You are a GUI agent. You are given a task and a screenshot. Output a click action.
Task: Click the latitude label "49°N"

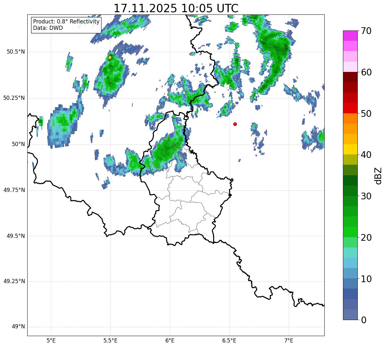coord(19,327)
